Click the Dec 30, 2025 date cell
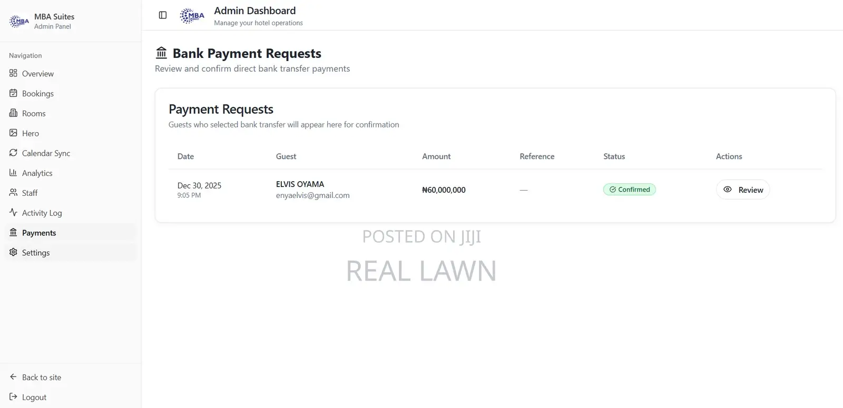 point(199,185)
